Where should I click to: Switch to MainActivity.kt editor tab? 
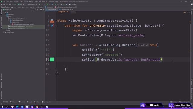click(x=52, y=9)
